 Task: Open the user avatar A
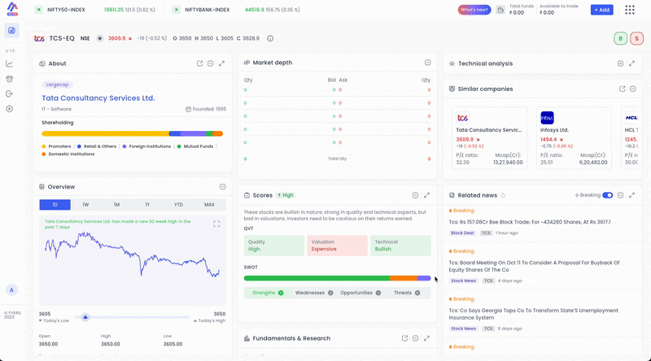(11, 290)
